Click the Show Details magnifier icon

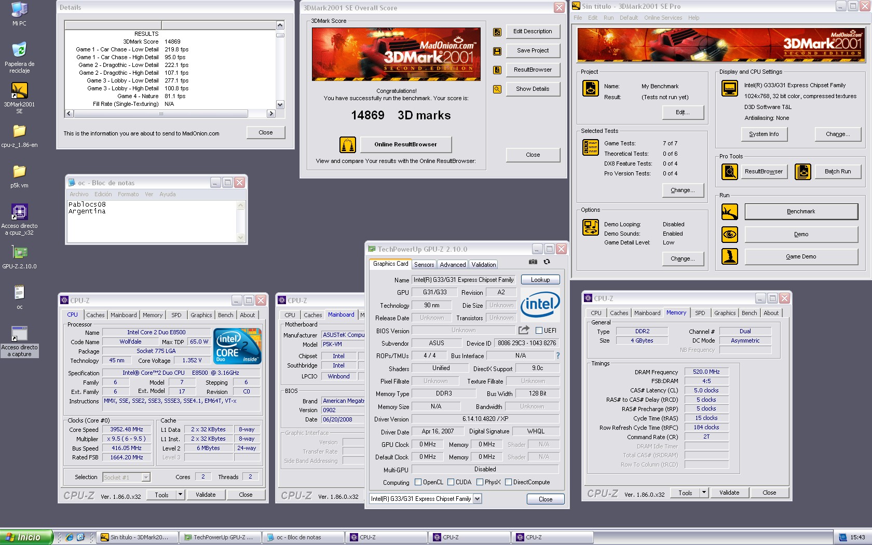pos(497,89)
